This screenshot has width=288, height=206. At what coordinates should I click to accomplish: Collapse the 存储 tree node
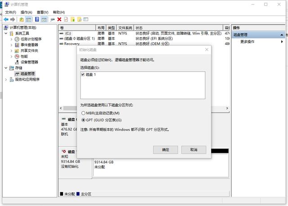pyautogui.click(x=6, y=68)
